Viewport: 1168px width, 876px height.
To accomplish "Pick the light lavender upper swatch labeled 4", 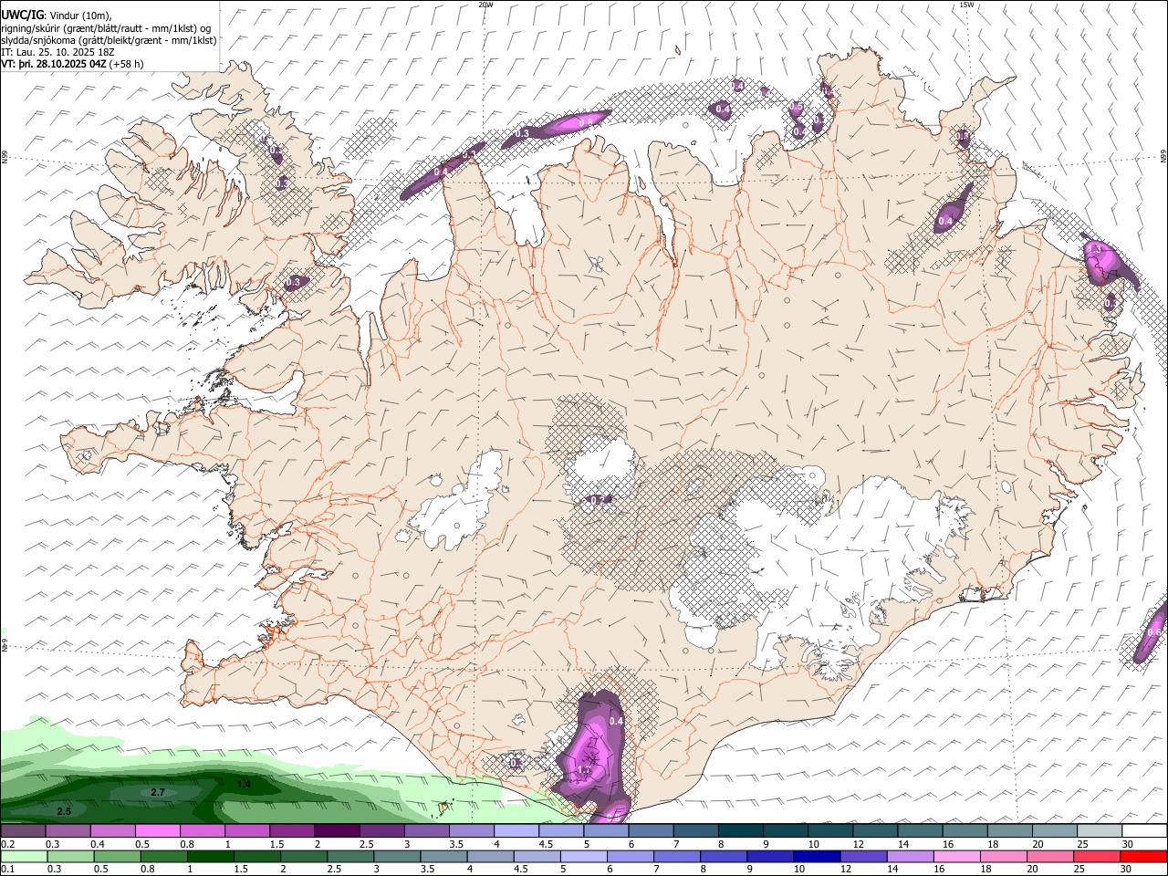I will (516, 831).
